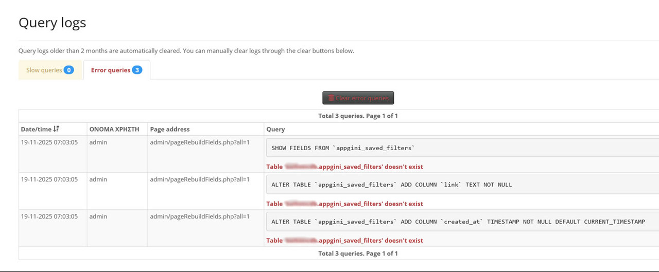Click the ADD COLUMN `created_at` query box
The image size is (659, 272).
pyautogui.click(x=462, y=222)
